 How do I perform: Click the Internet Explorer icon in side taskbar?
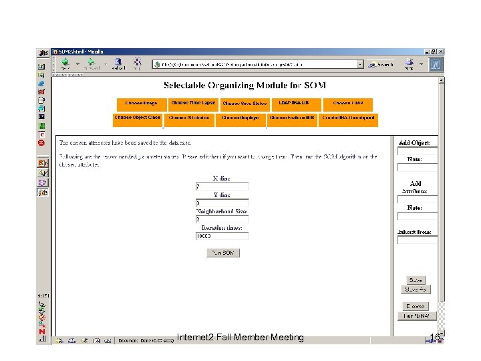(x=41, y=84)
